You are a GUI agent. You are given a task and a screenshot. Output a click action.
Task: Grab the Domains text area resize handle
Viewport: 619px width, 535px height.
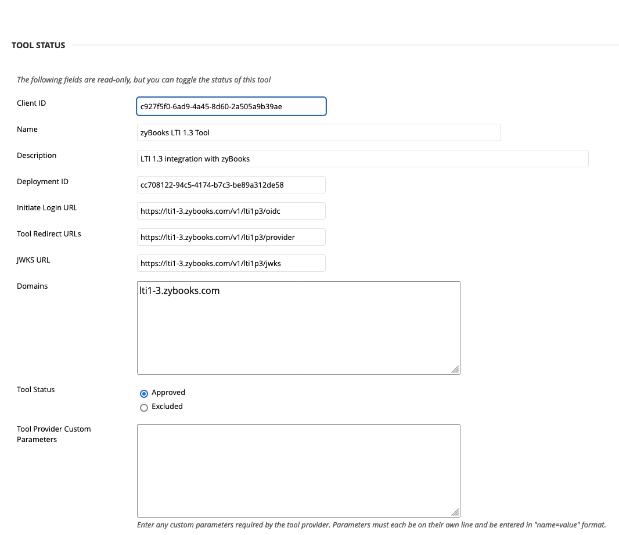[455, 369]
